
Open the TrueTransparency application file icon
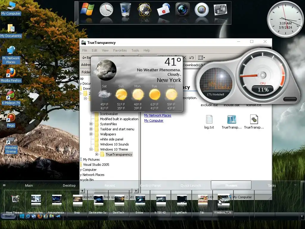[231, 122]
